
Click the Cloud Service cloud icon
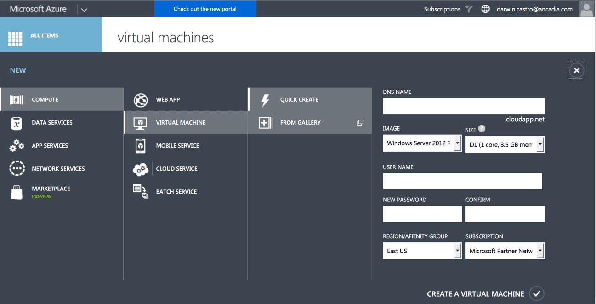[140, 169]
